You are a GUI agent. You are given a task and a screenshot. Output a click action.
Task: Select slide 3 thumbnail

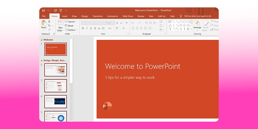56,86
